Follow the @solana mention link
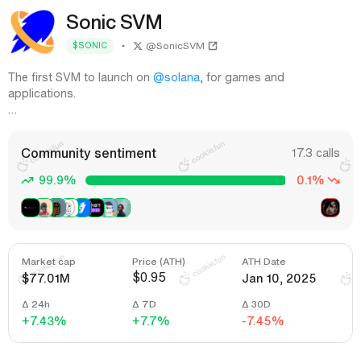 [176, 77]
